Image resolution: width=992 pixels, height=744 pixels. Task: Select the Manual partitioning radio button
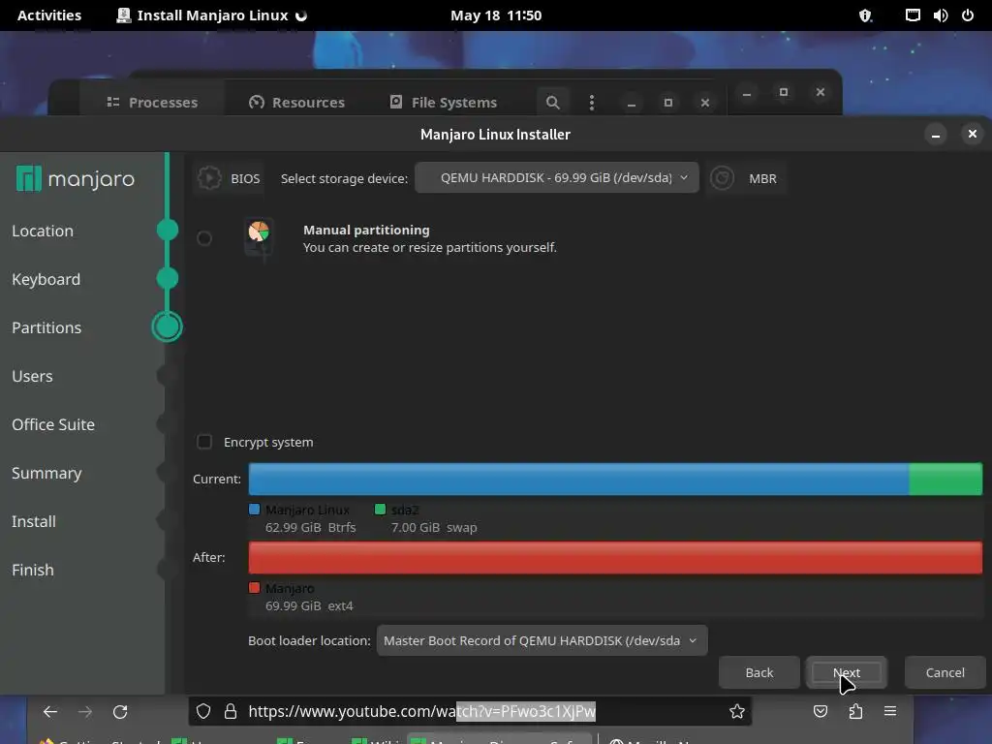point(203,238)
